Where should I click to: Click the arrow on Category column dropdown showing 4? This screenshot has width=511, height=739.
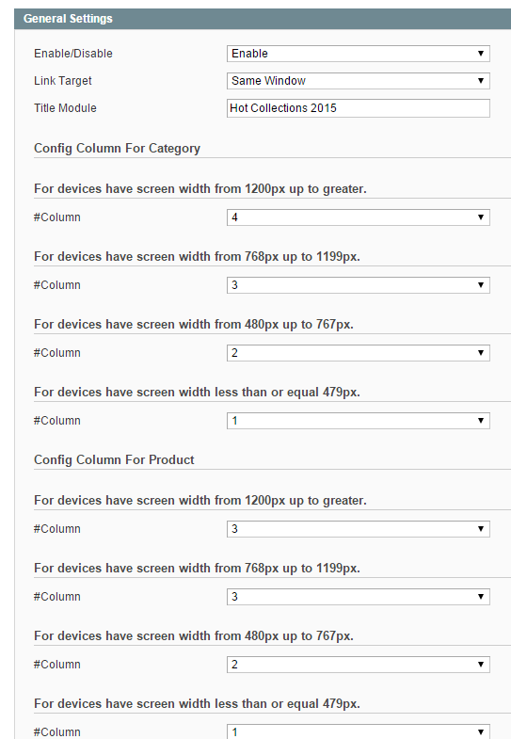pos(480,217)
